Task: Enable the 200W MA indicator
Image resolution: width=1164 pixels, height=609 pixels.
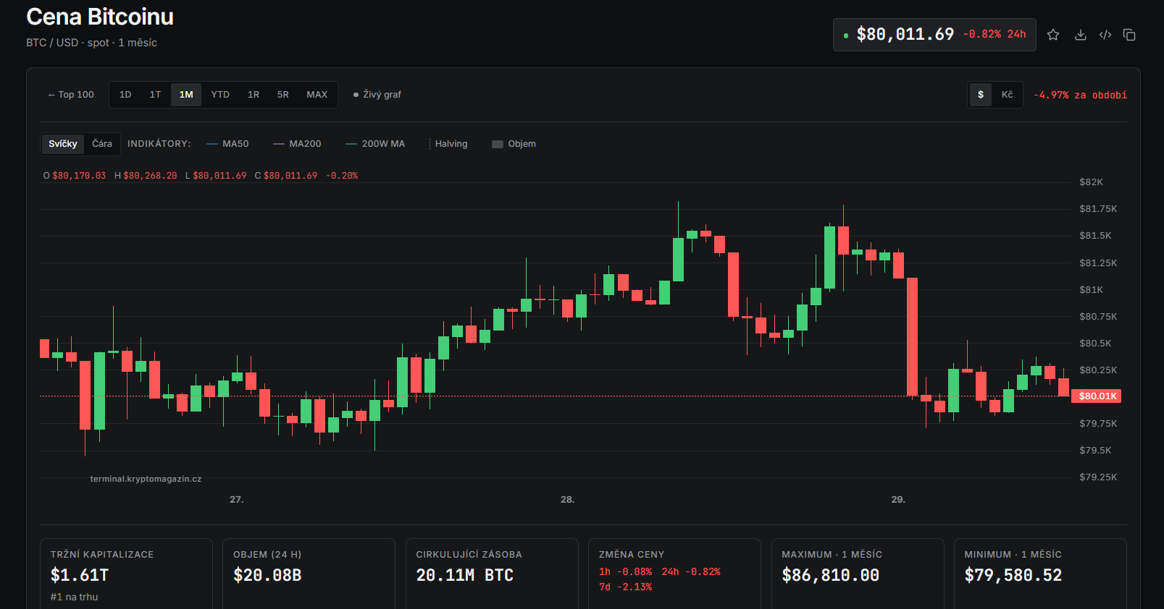Action: pyautogui.click(x=375, y=144)
